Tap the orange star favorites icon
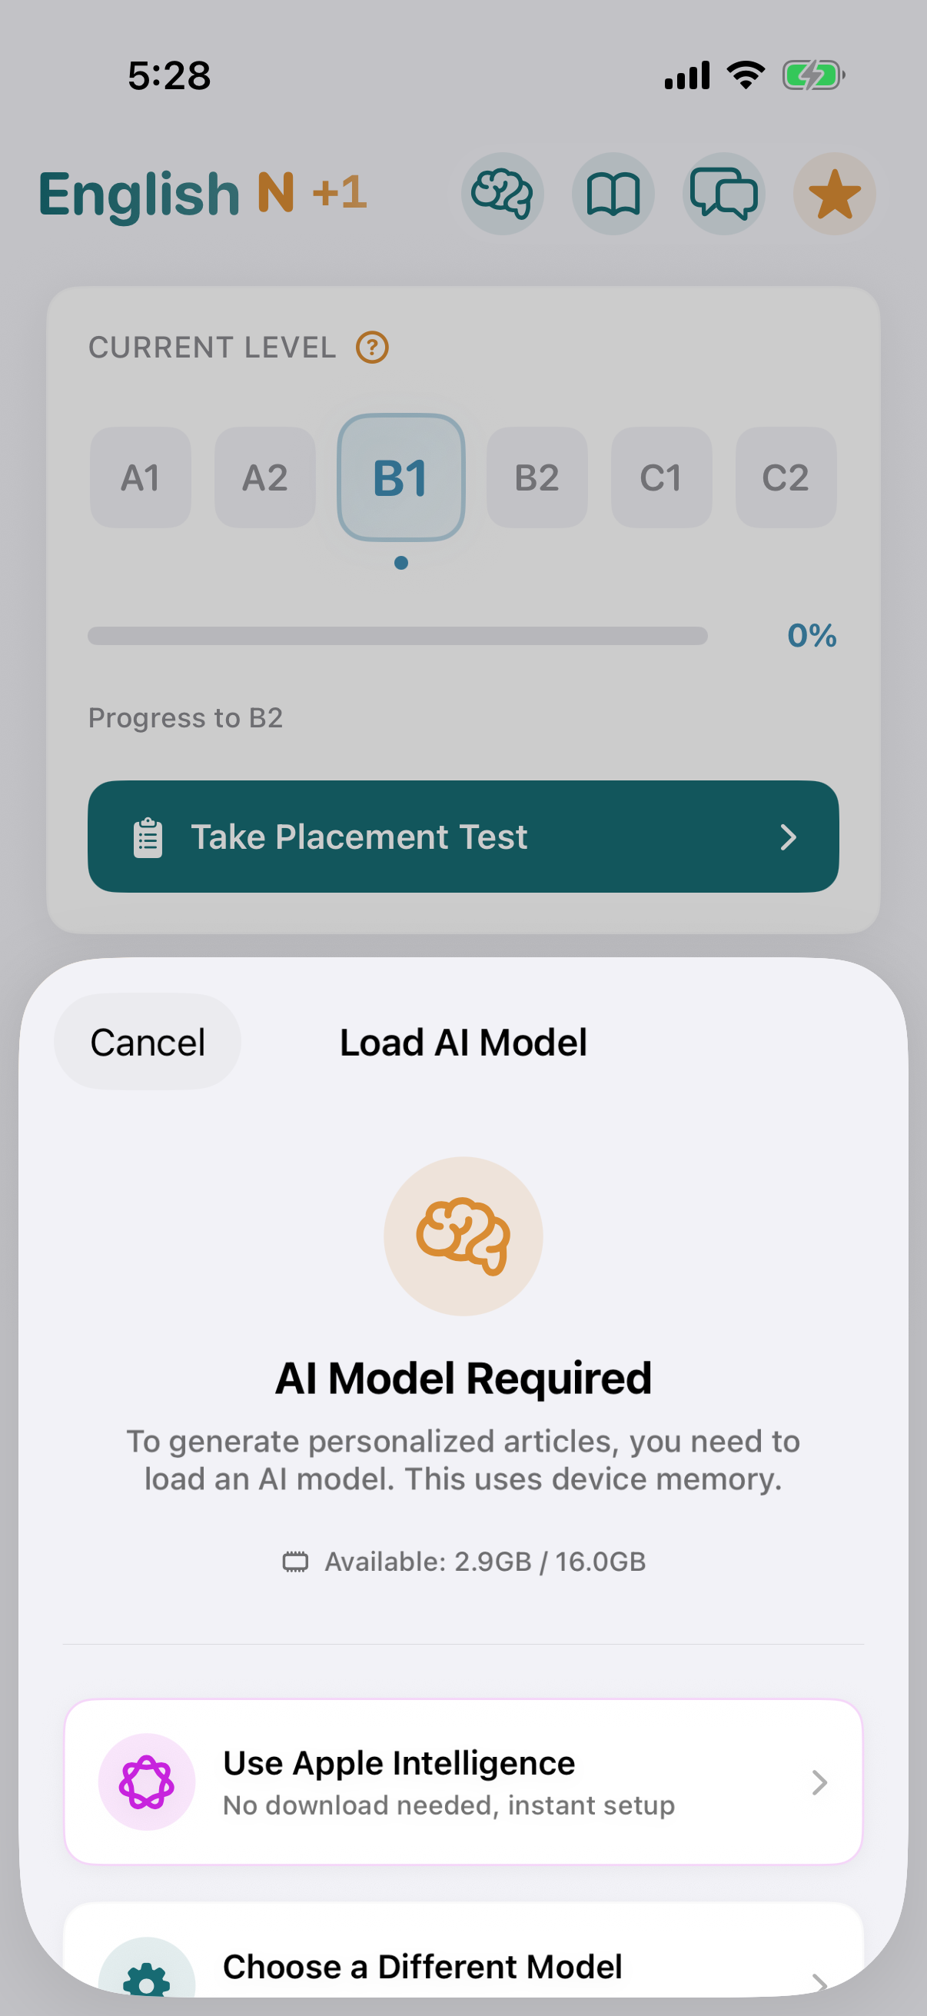The height and width of the screenshot is (2016, 927). tap(834, 193)
